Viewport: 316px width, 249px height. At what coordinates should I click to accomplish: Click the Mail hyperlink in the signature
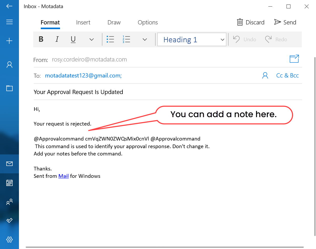[x=63, y=176]
